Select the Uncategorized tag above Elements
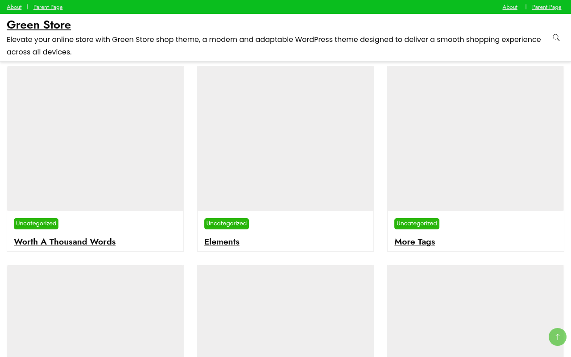This screenshot has width=571, height=357. (227, 224)
